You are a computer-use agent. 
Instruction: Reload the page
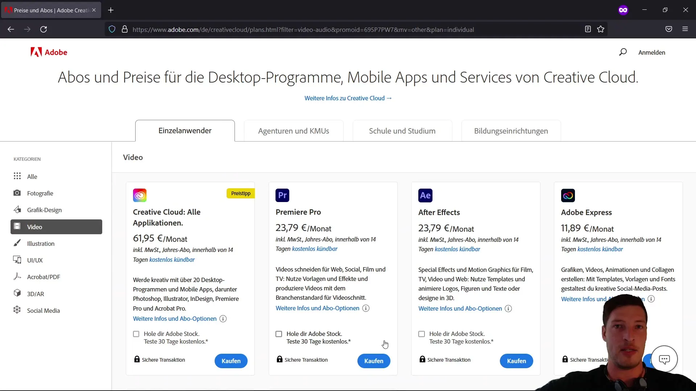(43, 29)
